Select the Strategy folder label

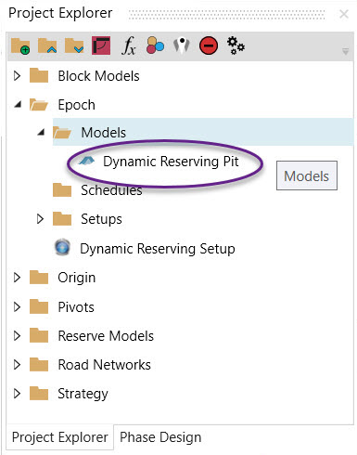click(83, 394)
